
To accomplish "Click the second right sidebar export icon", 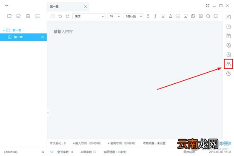I will [228, 26].
